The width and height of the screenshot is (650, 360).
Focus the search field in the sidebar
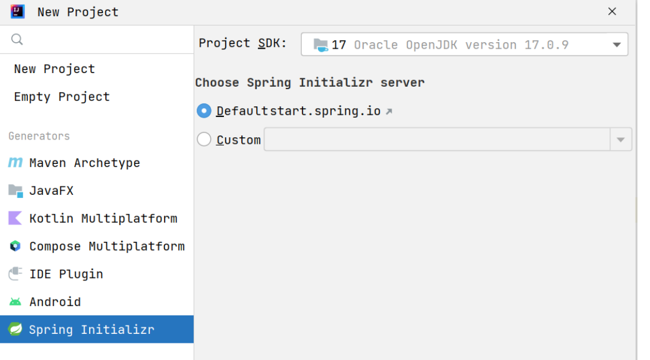tap(104, 40)
